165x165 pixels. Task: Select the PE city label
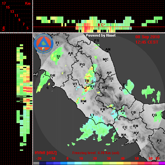pos(125,85)
